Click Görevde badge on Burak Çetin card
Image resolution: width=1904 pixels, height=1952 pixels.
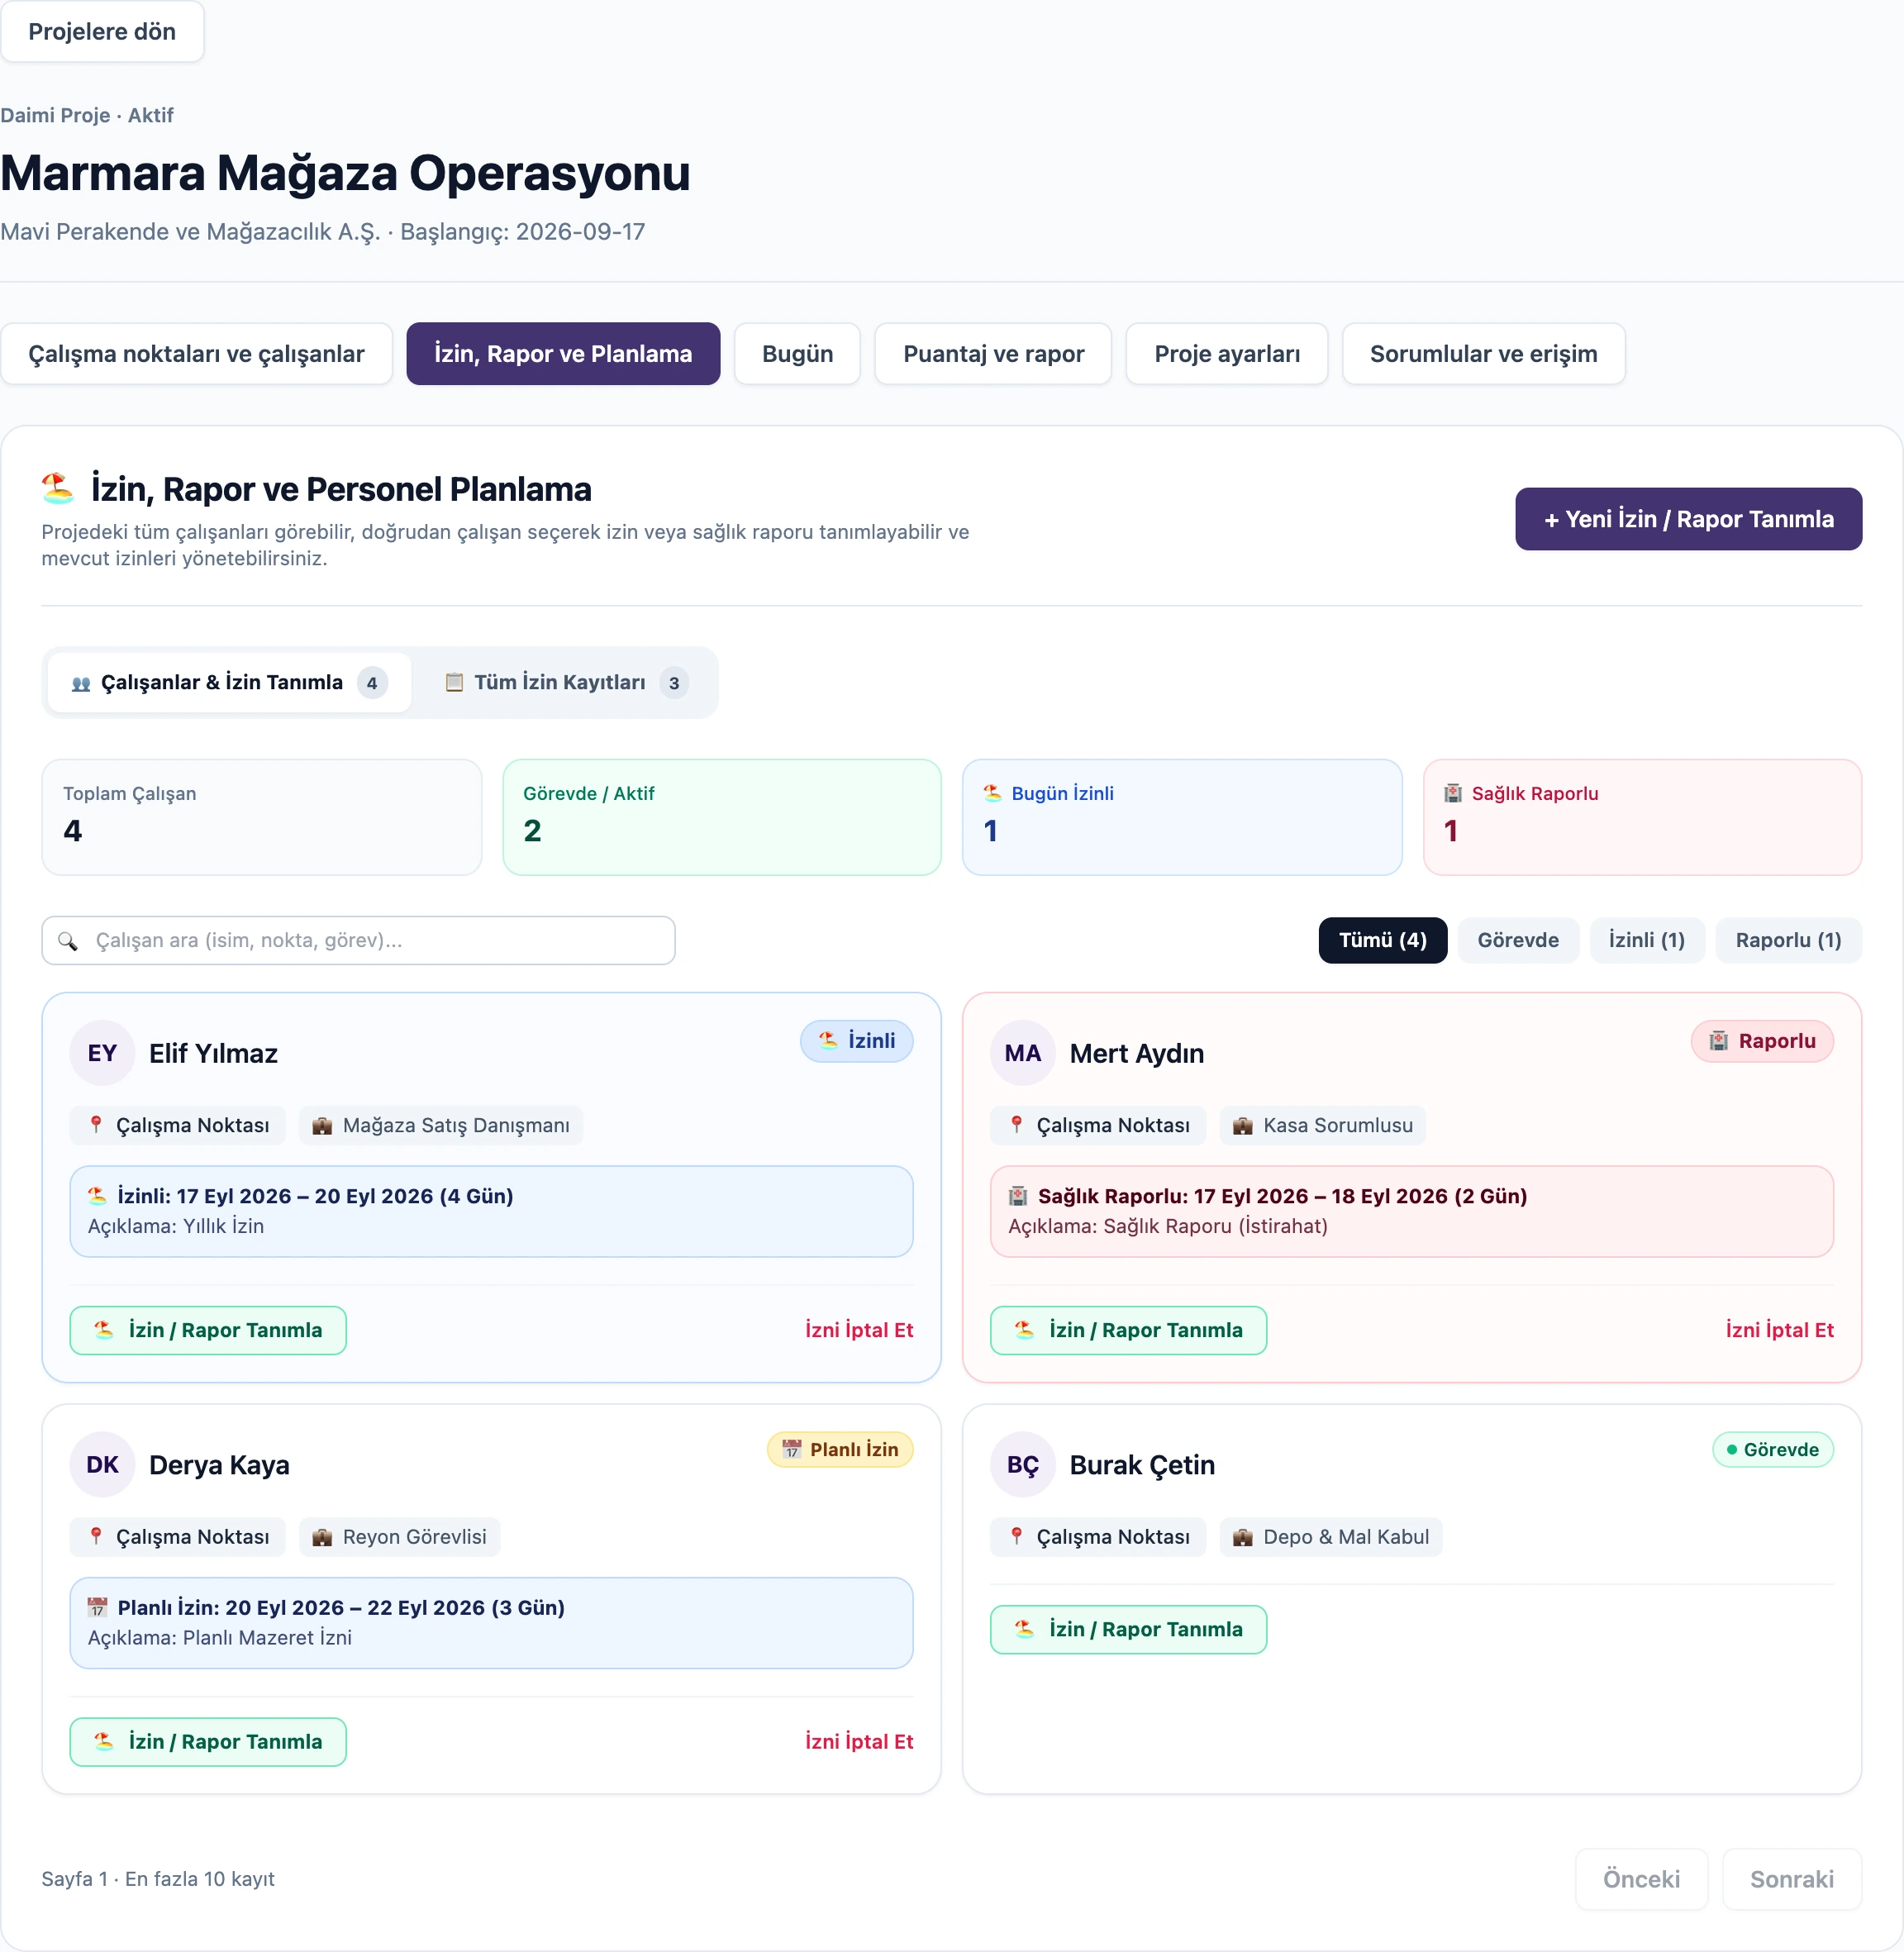[1773, 1450]
